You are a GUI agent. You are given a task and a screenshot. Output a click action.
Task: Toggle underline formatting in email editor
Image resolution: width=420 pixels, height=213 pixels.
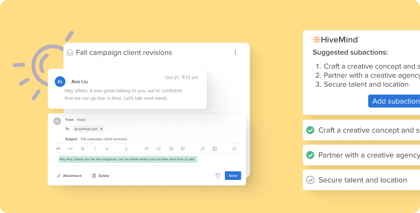point(107,149)
